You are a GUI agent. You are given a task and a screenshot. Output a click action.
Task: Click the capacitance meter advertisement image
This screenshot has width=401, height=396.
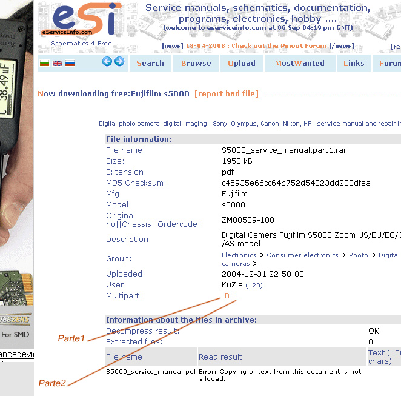[x=16, y=152]
